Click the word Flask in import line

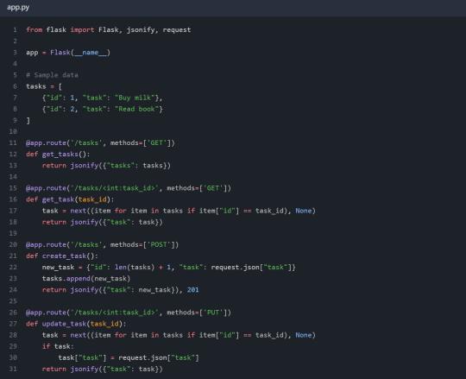pyautogui.click(x=109, y=30)
